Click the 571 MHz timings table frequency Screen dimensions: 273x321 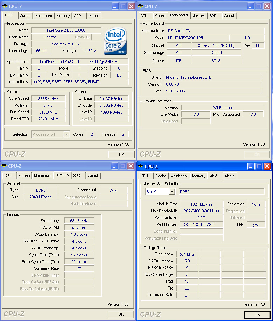[x=187, y=254]
